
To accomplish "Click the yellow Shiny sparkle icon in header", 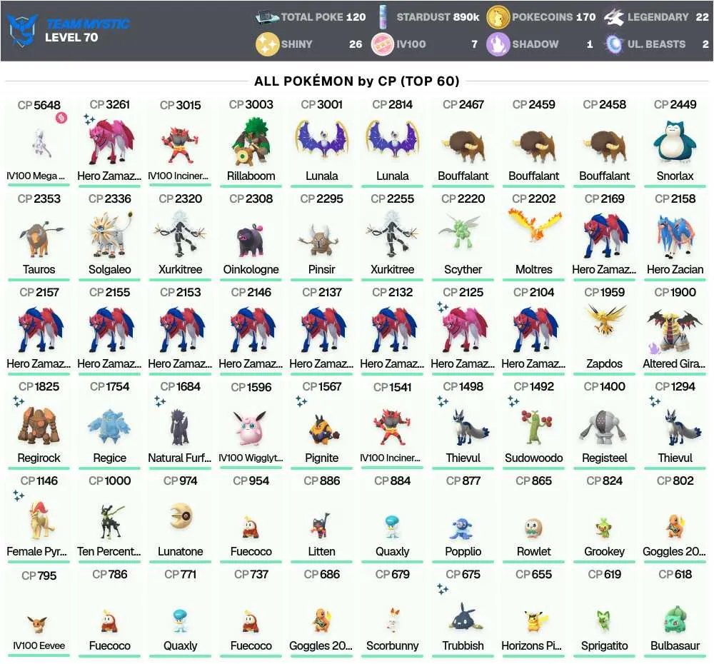I will (x=267, y=44).
